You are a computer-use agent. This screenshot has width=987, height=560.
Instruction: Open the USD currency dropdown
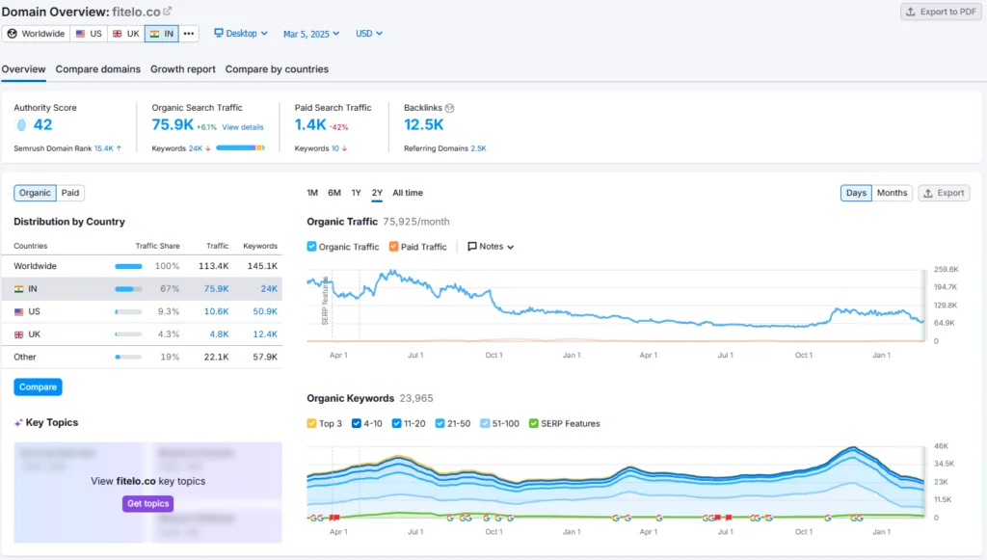click(x=369, y=34)
